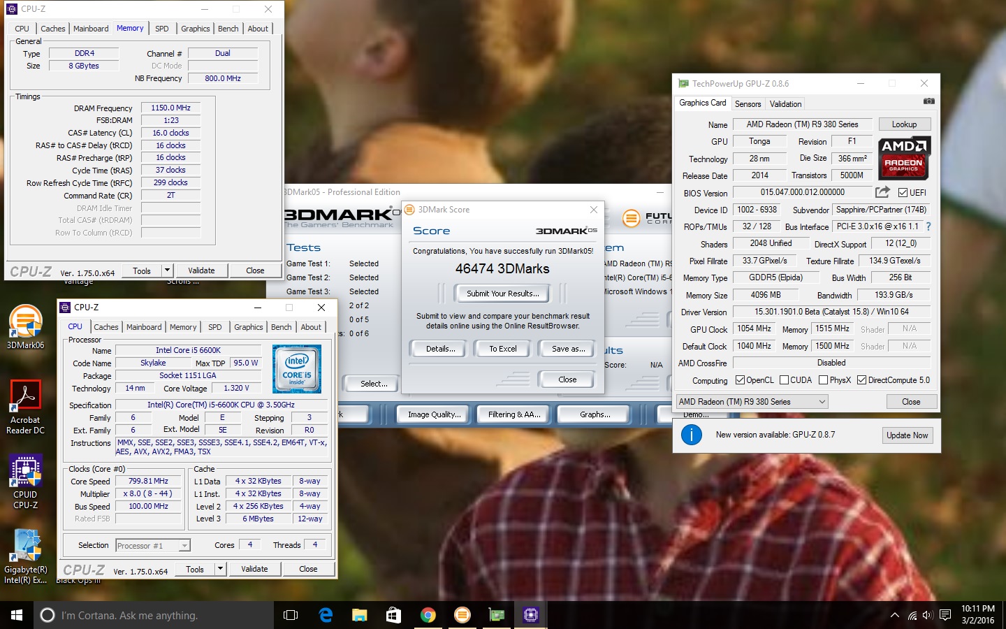Open Mainboard tab in lower CPU-Z window
Screen dimensions: 1006x629
(144, 327)
